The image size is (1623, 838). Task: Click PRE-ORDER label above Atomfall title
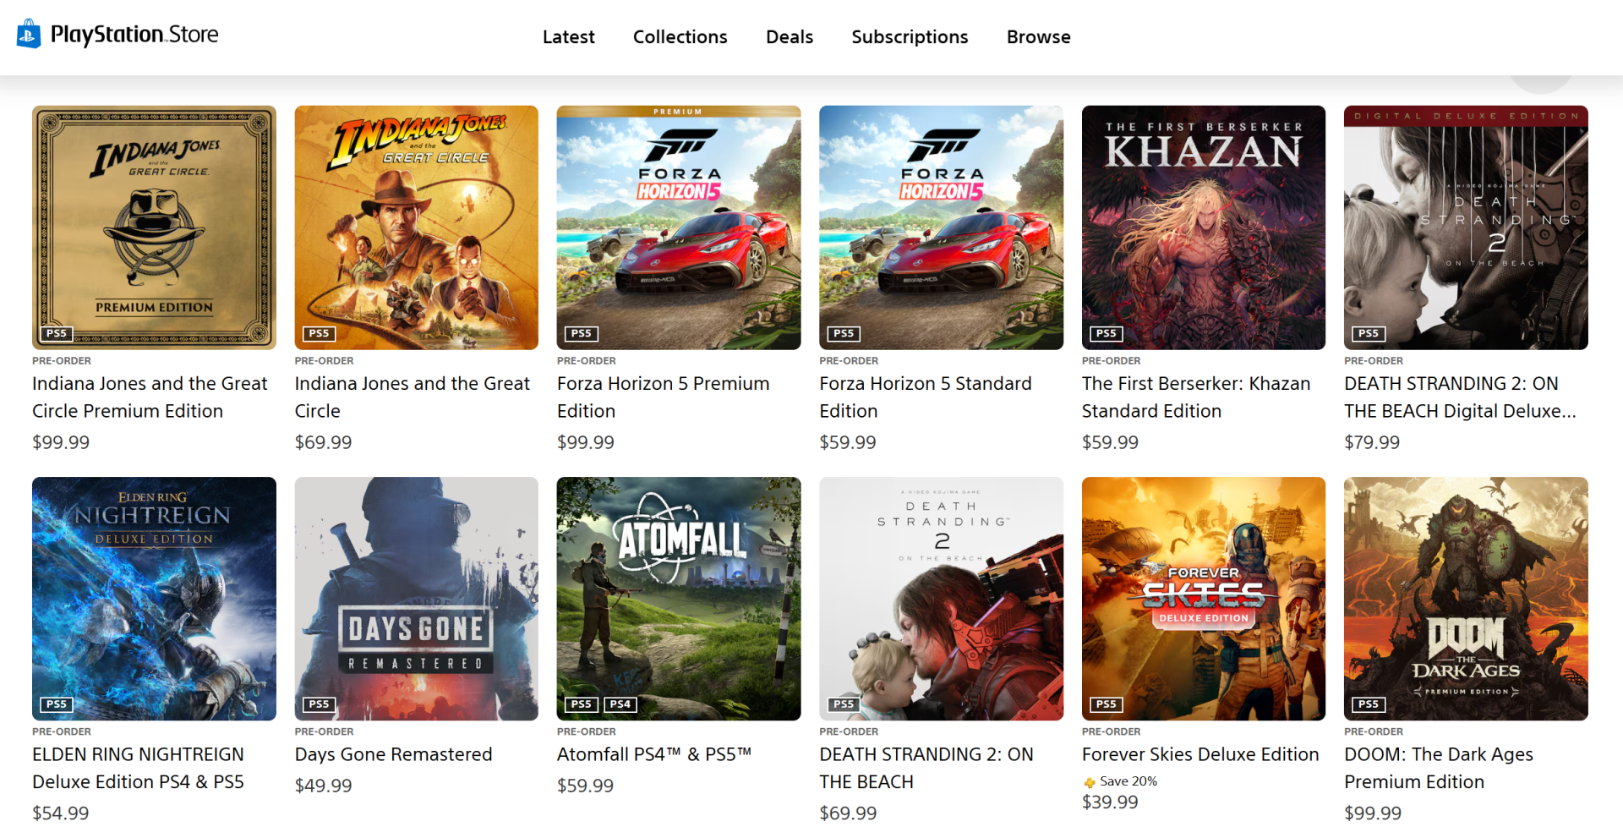[587, 731]
